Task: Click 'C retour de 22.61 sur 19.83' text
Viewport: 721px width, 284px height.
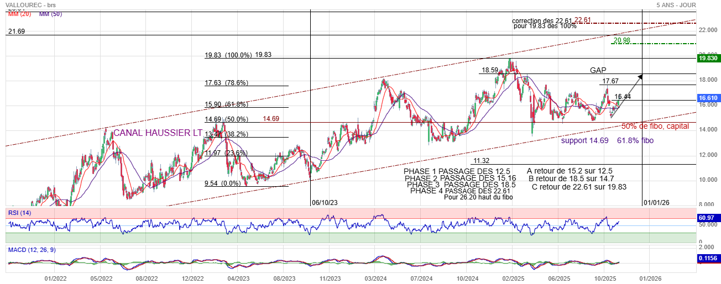Action: tap(579, 187)
